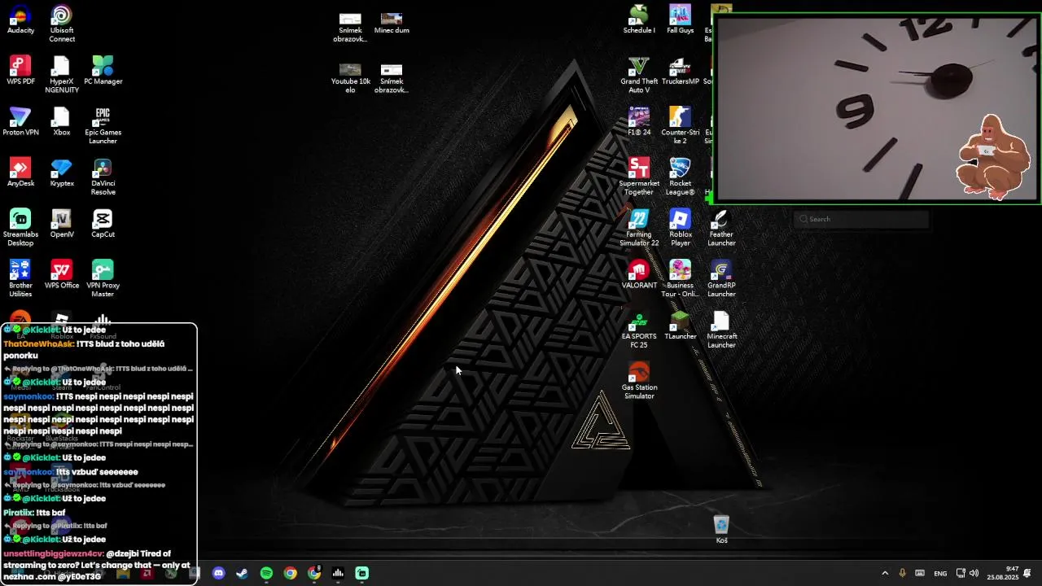Image resolution: width=1042 pixels, height=586 pixels.
Task: Open the GrandRP Launcher shortcut
Action: click(x=721, y=279)
